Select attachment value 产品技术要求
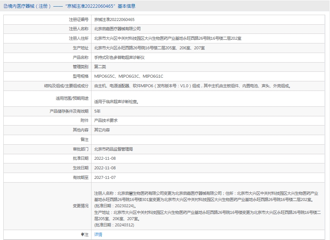 pos(105,120)
